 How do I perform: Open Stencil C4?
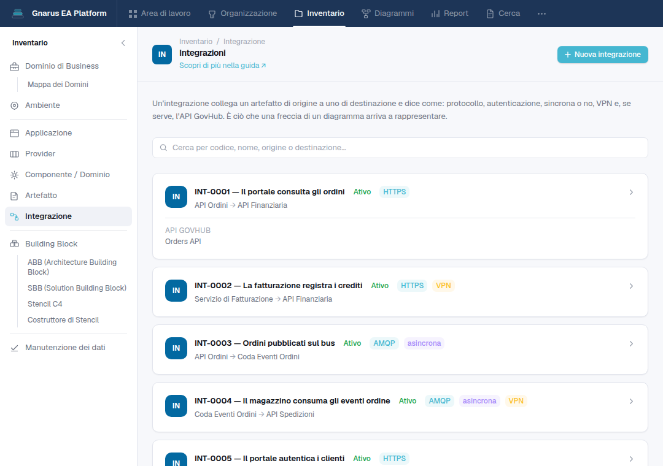point(45,304)
